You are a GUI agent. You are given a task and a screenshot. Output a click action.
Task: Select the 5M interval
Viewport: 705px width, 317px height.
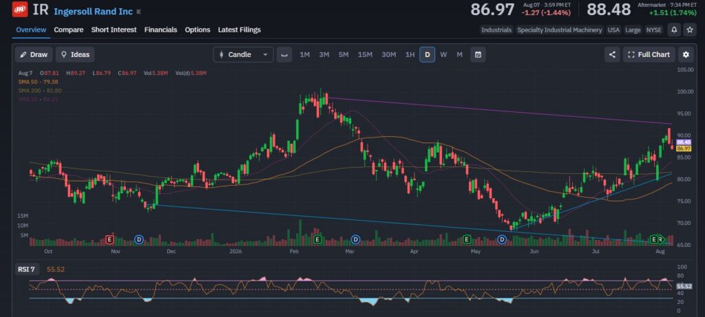pos(344,54)
